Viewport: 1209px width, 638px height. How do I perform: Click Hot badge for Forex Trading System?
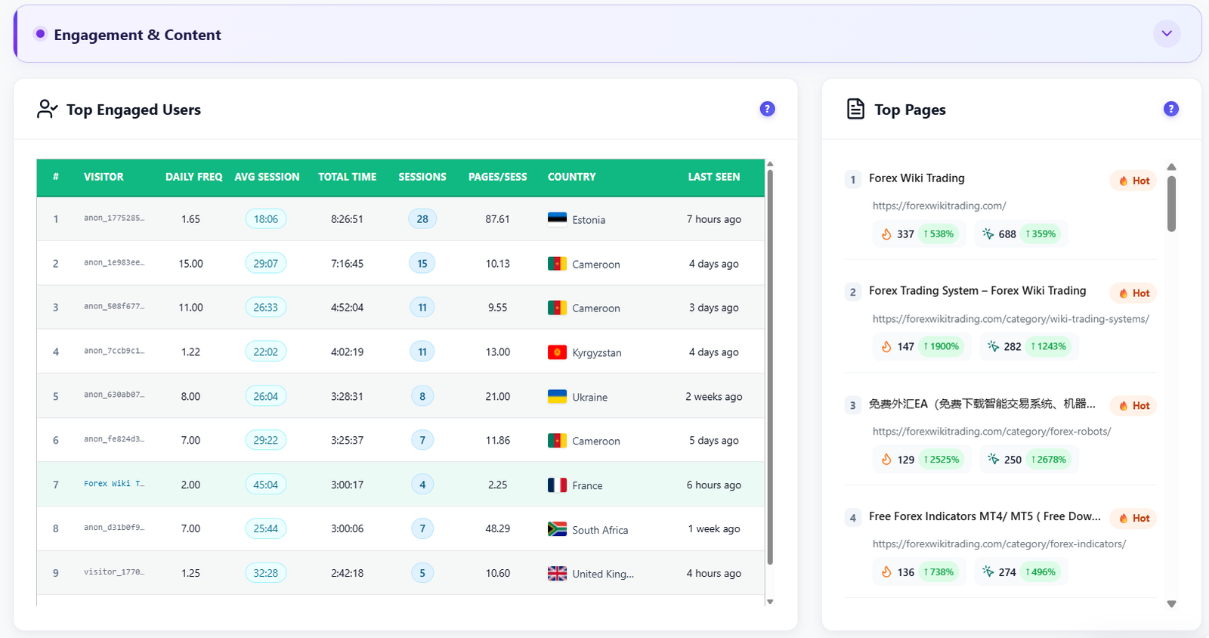(x=1133, y=293)
